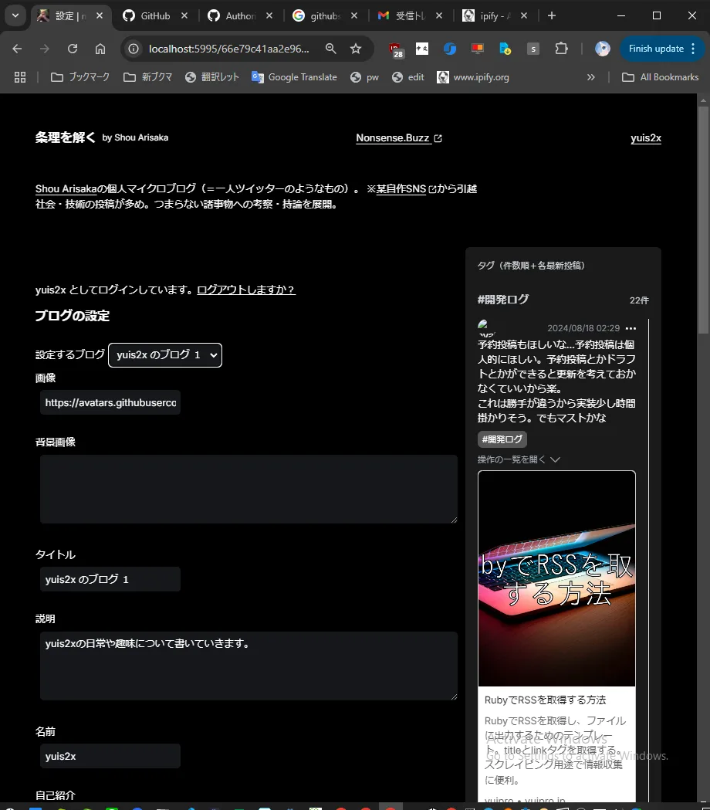Open the 設定するブログ dropdown
This screenshot has height=810, width=710.
(x=165, y=355)
